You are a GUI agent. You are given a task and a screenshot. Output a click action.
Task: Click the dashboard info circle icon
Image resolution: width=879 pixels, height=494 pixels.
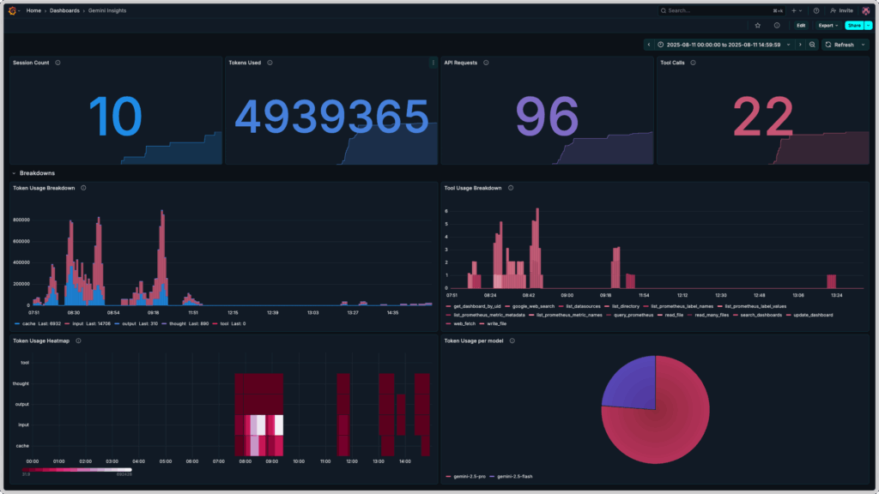pyautogui.click(x=777, y=26)
